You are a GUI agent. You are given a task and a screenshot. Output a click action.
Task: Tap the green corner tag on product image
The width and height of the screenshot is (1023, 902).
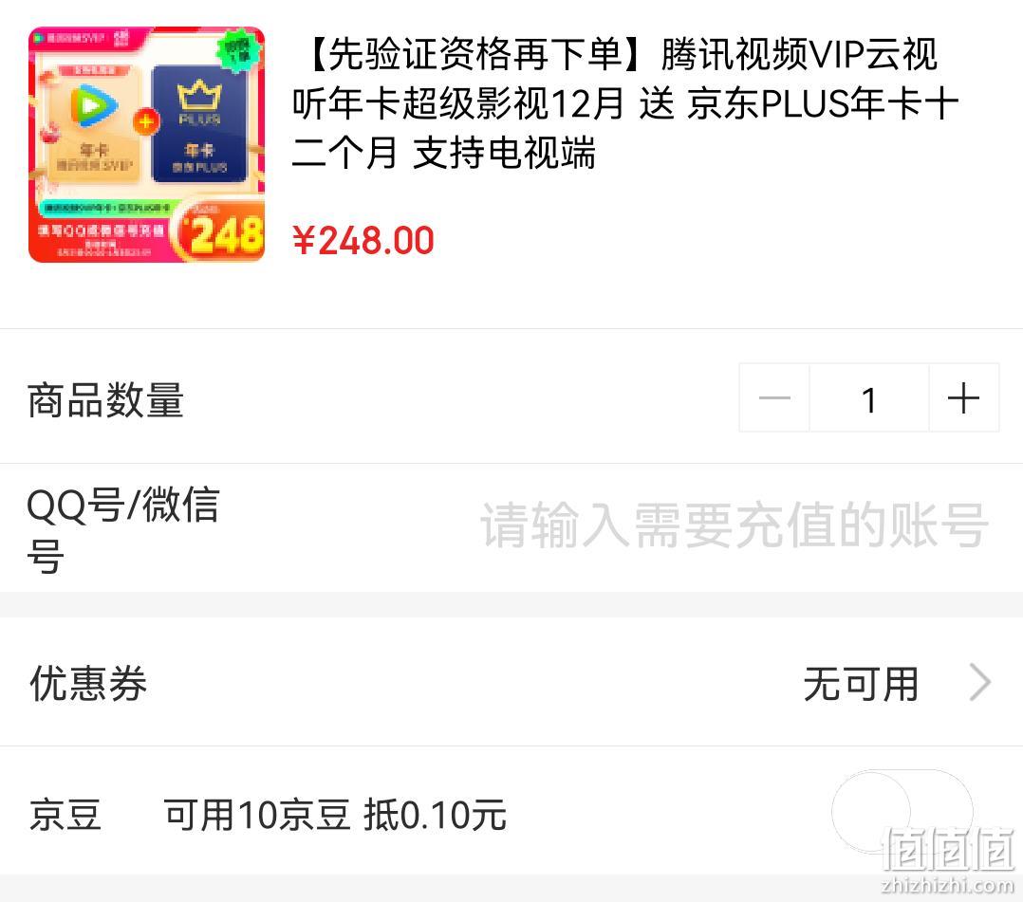[237, 49]
